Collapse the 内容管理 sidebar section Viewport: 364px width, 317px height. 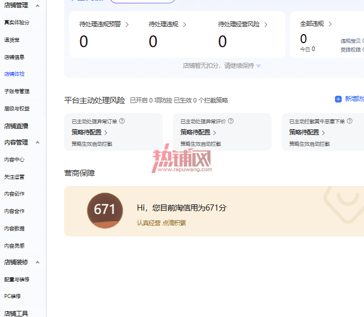tap(38, 142)
